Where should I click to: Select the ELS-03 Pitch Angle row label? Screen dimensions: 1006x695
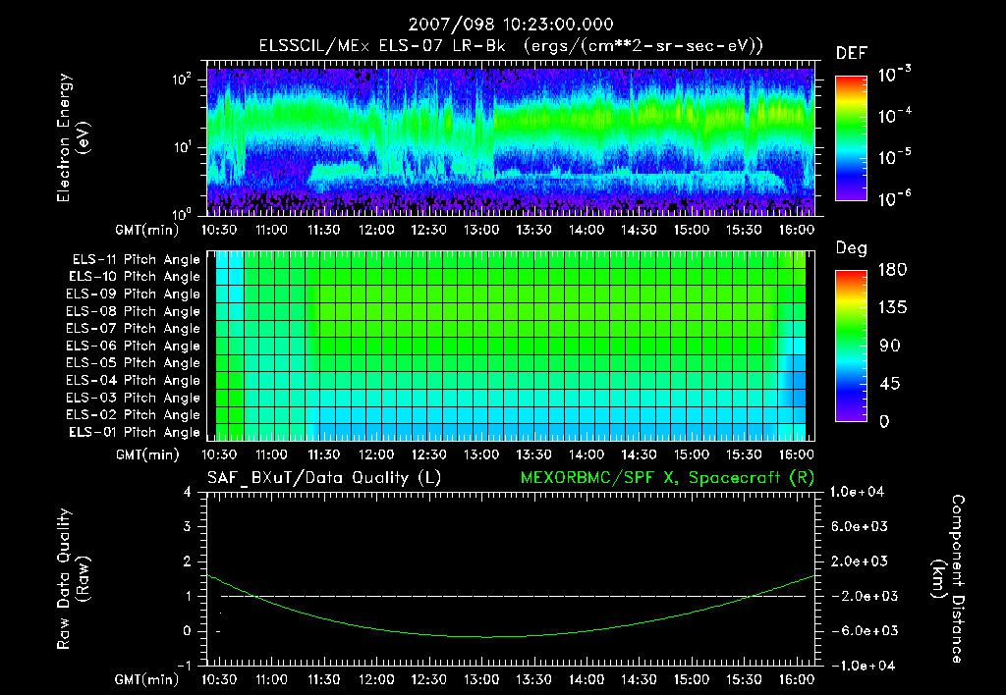tap(134, 399)
